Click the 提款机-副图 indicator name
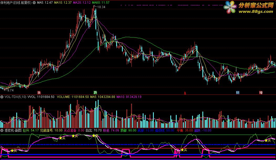This screenshot has width=276, height=160. pyautogui.click(x=13, y=130)
